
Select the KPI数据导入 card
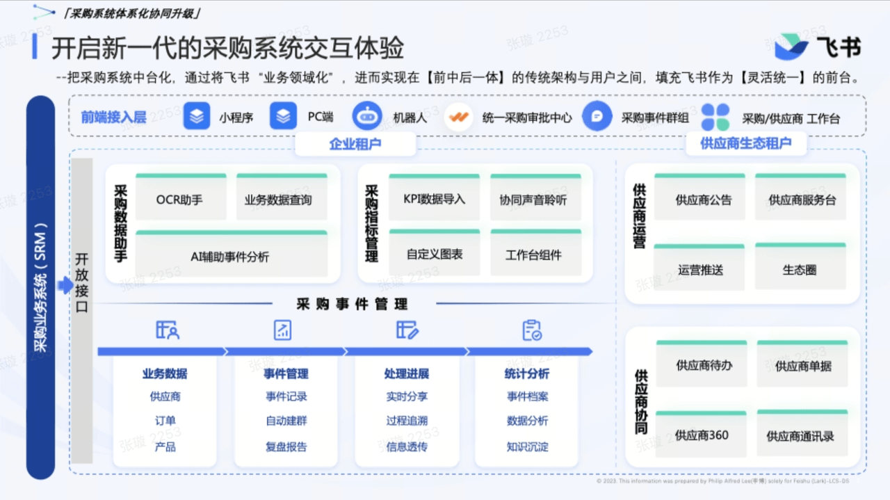pyautogui.click(x=434, y=199)
